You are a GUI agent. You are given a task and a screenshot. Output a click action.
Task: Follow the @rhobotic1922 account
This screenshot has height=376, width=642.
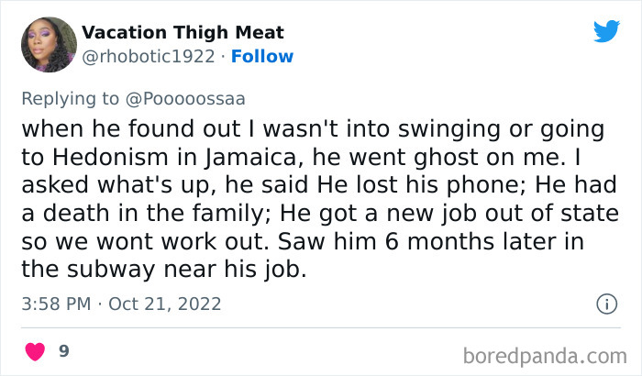pyautogui.click(x=262, y=56)
